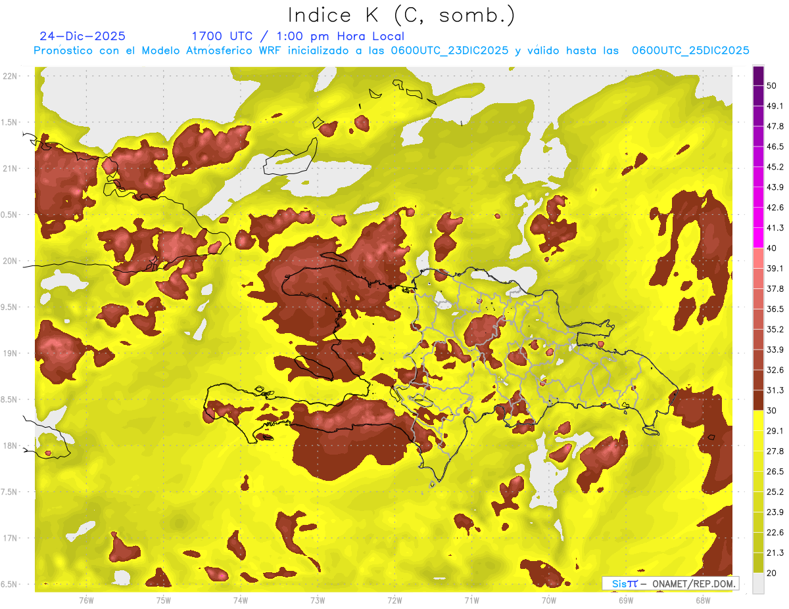This screenshot has width=789, height=609.
Task: Click the colorbar value "43.9"
Action: 775,187
